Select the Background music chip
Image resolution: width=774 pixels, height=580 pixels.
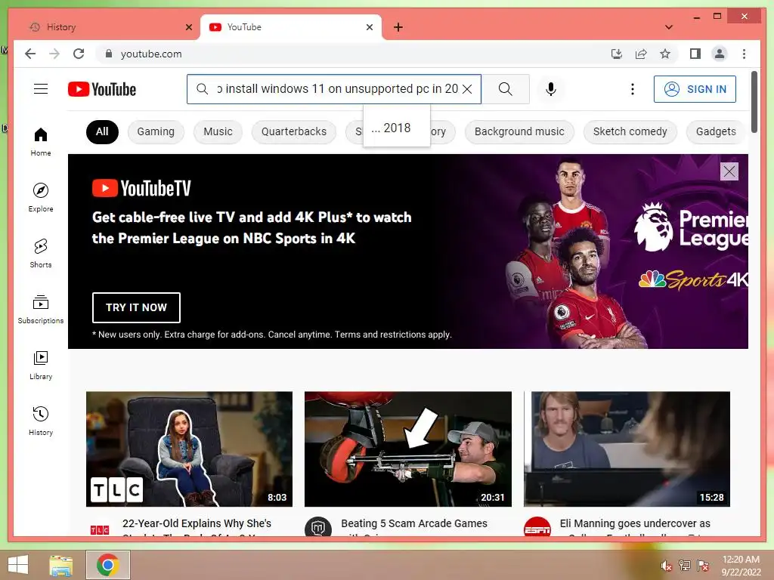(x=519, y=131)
